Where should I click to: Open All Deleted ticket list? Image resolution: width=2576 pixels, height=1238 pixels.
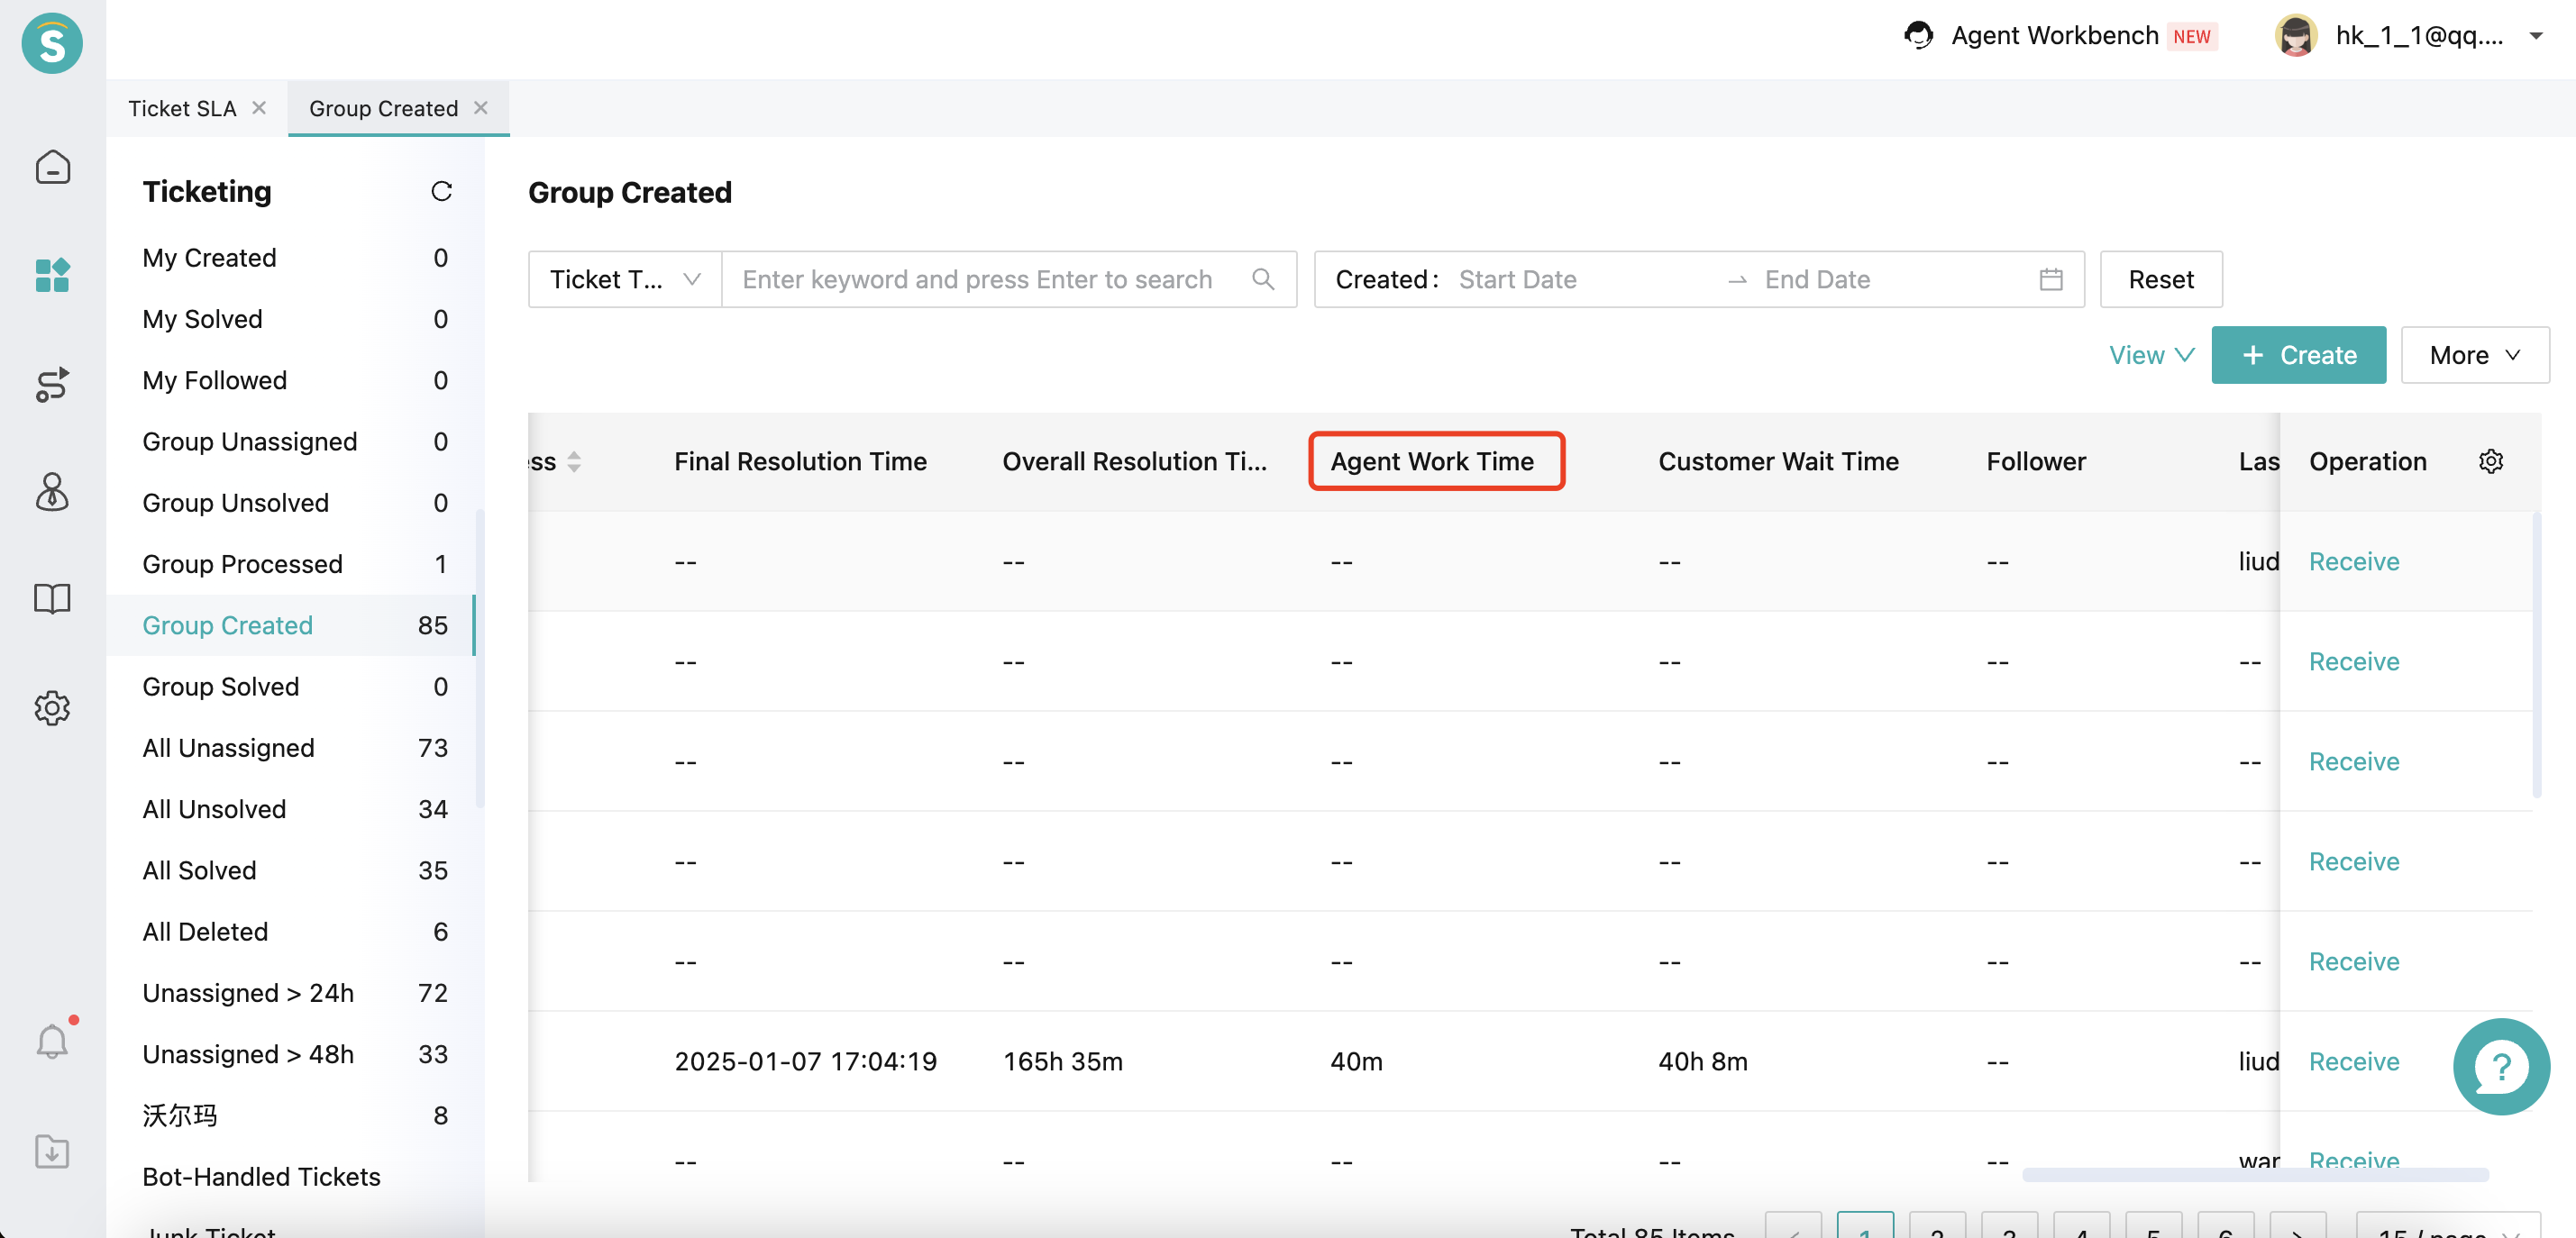coord(294,932)
